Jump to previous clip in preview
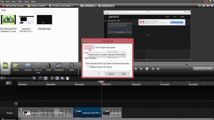The height and width of the screenshot is (120, 214). tap(136, 69)
